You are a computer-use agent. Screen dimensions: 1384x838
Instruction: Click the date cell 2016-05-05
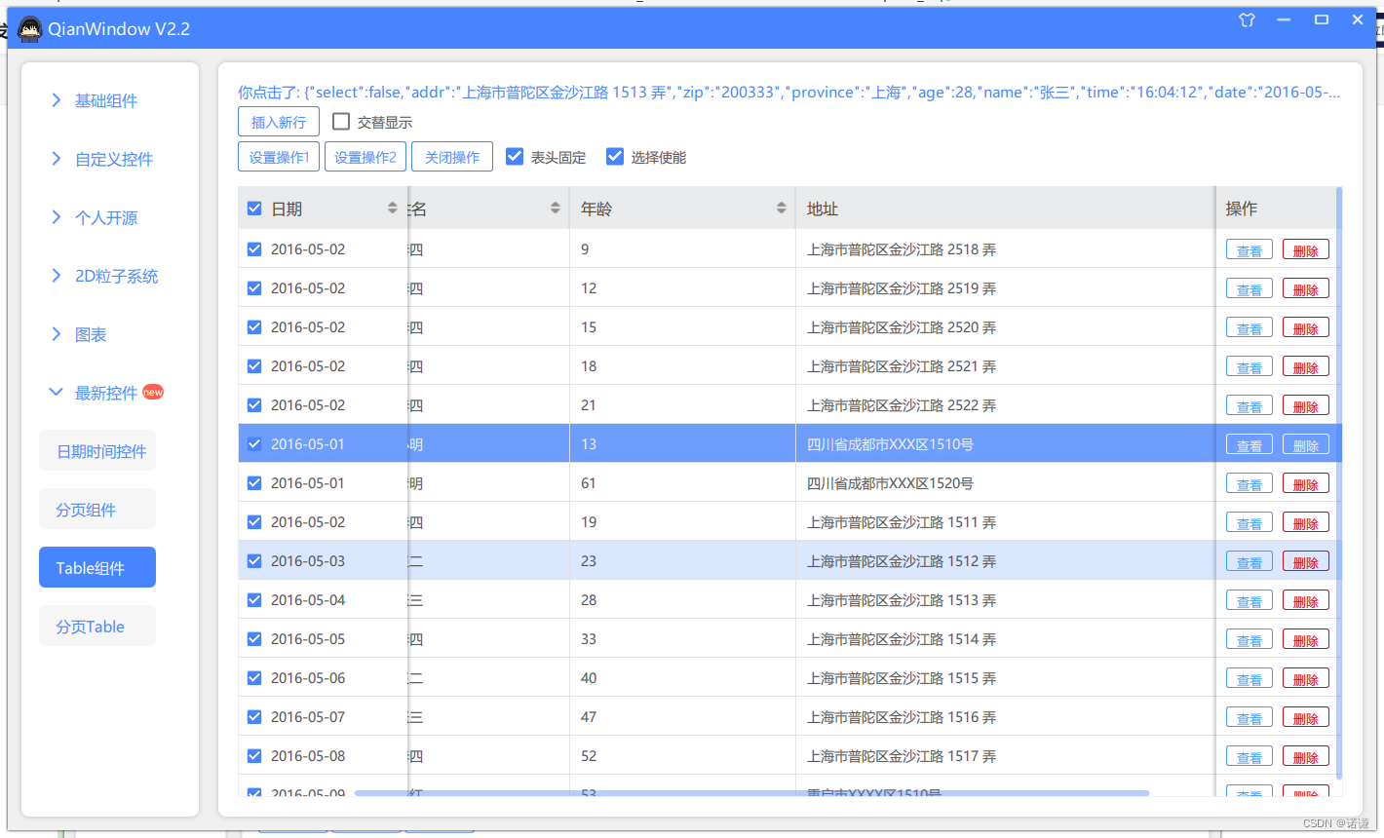click(x=308, y=639)
